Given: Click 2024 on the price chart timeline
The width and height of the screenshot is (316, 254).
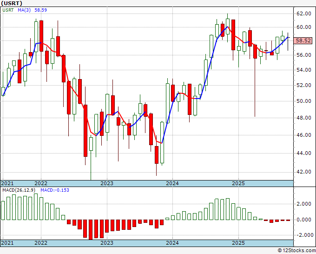Looking at the screenshot, I should [172, 183].
